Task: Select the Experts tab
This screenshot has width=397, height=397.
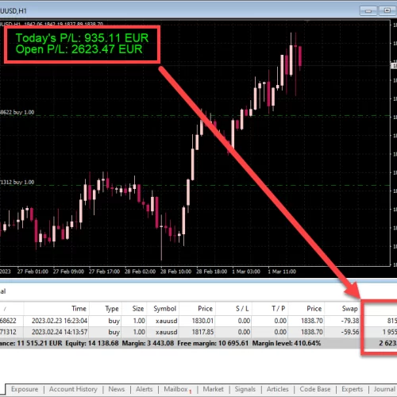Action: 352,389
